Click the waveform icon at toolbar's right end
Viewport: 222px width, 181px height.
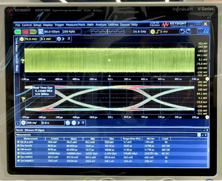pyautogui.click(x=206, y=31)
